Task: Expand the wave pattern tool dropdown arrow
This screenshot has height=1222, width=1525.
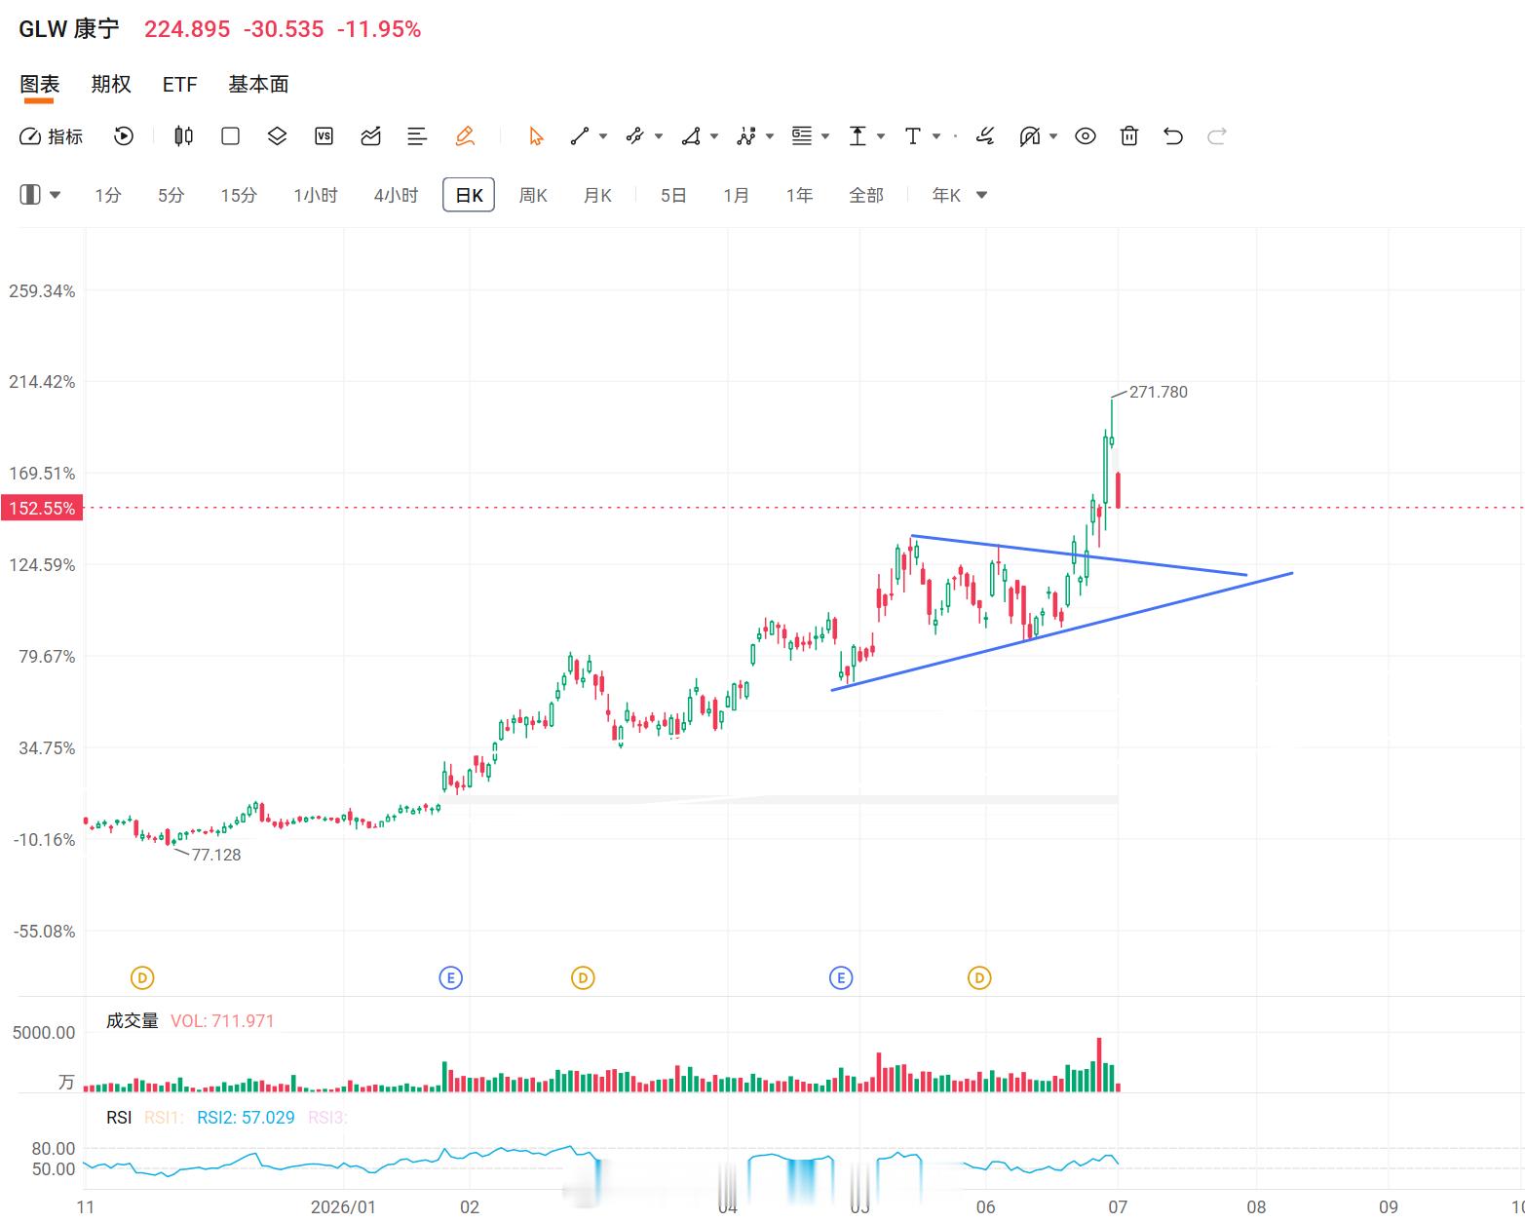Action: tap(770, 136)
